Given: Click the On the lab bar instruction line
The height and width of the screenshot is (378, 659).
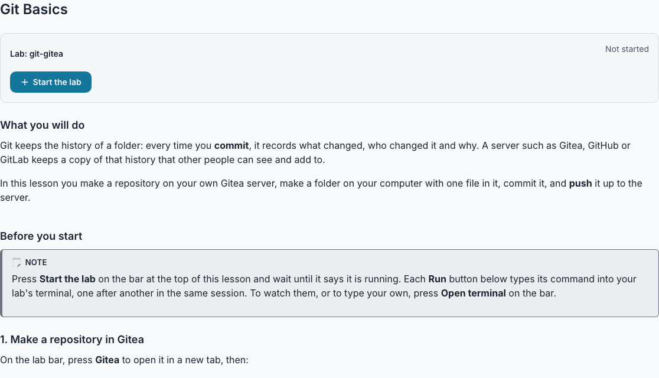Looking at the screenshot, I should coord(125,360).
